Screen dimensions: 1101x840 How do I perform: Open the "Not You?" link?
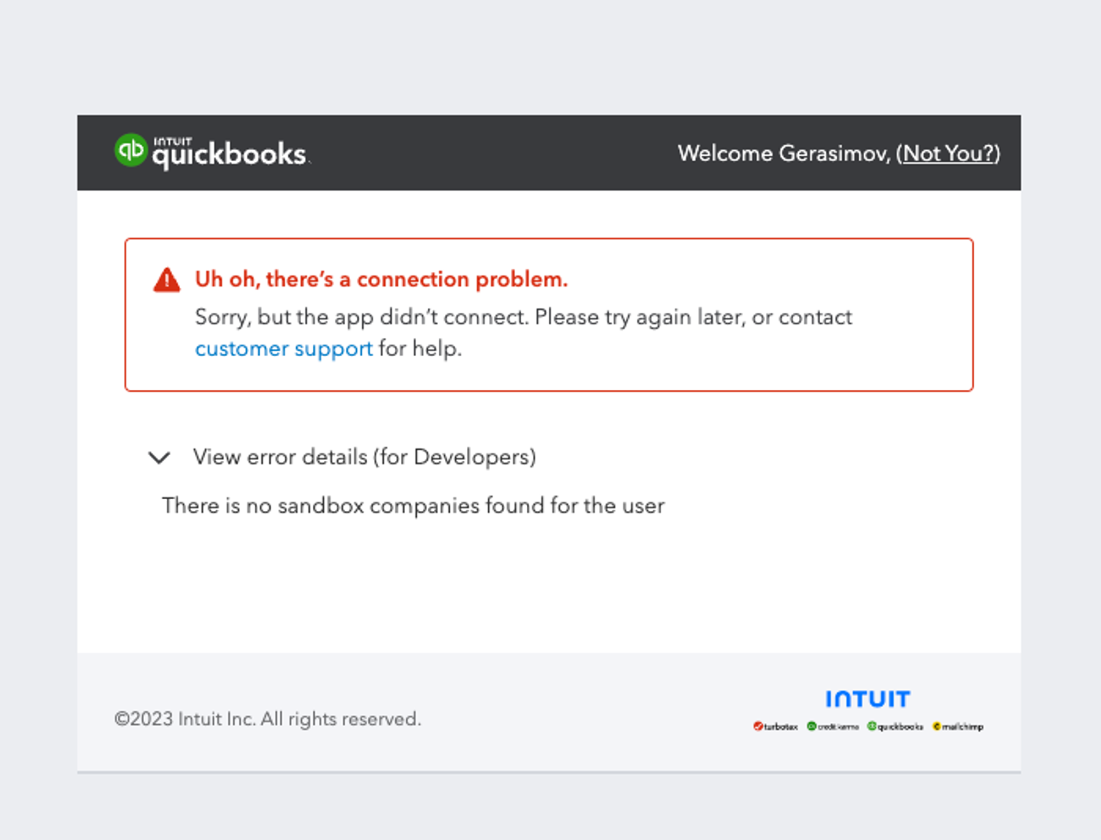(x=951, y=153)
